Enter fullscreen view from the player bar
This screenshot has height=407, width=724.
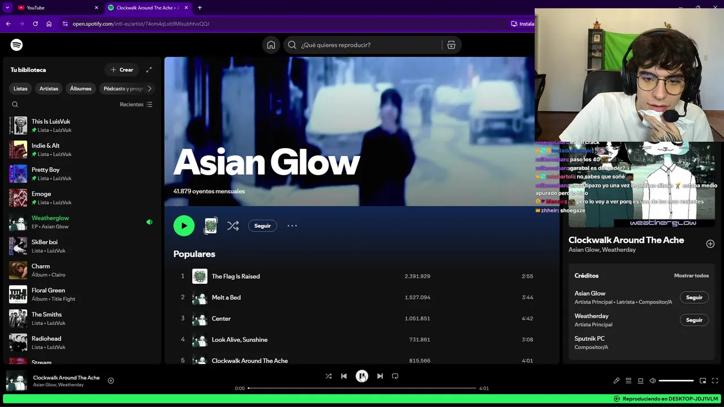[x=715, y=381]
